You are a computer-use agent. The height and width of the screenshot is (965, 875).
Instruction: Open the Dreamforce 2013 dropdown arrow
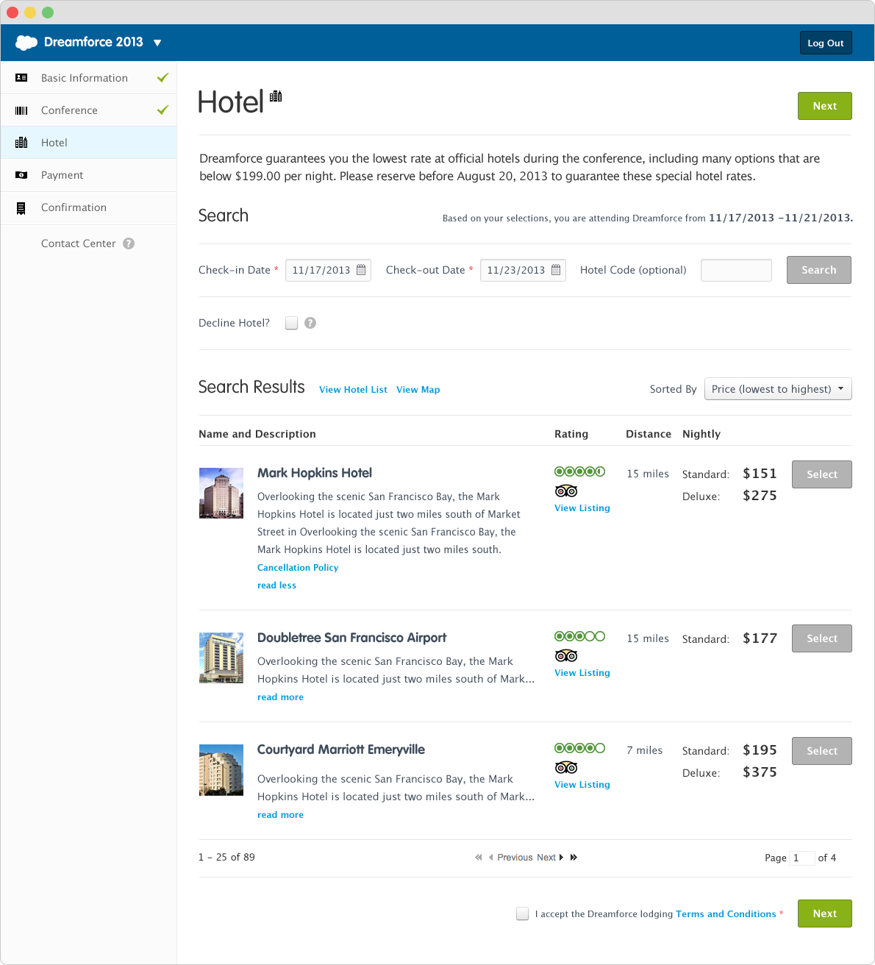[x=157, y=43]
